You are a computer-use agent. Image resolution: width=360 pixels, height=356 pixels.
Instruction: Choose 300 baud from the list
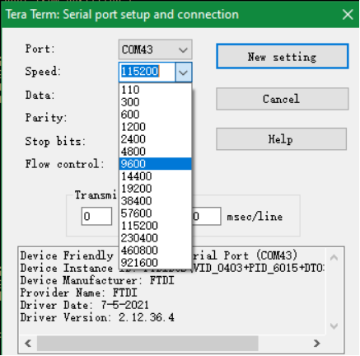tap(155, 102)
